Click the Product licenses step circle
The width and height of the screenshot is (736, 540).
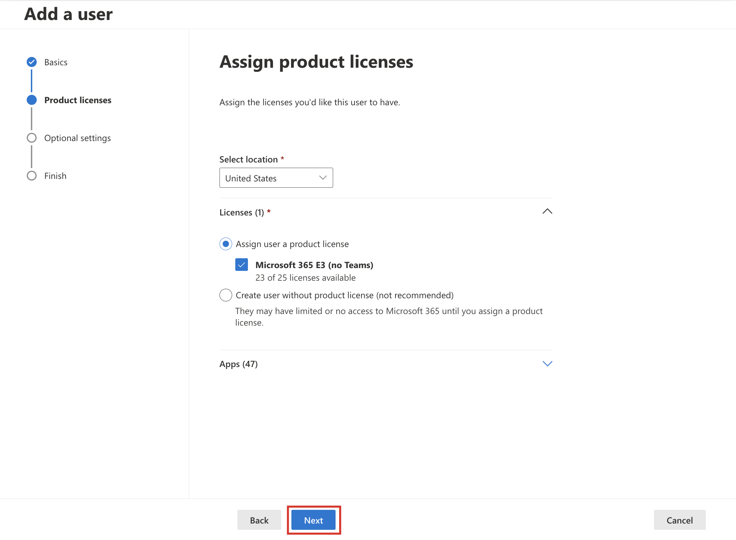tap(32, 100)
